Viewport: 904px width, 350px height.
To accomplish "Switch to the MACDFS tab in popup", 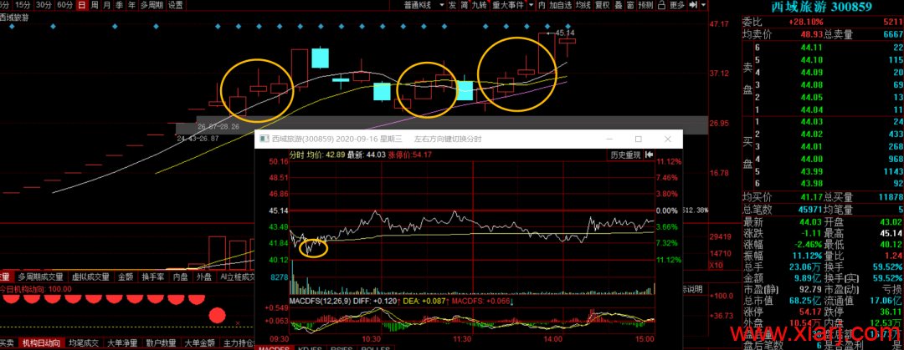I will point(273,347).
